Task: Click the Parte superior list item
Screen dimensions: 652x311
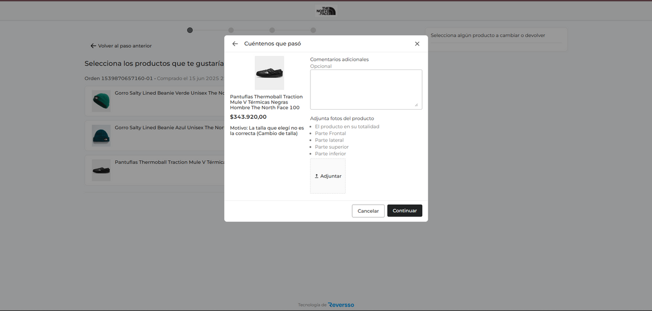Action: [x=332, y=147]
